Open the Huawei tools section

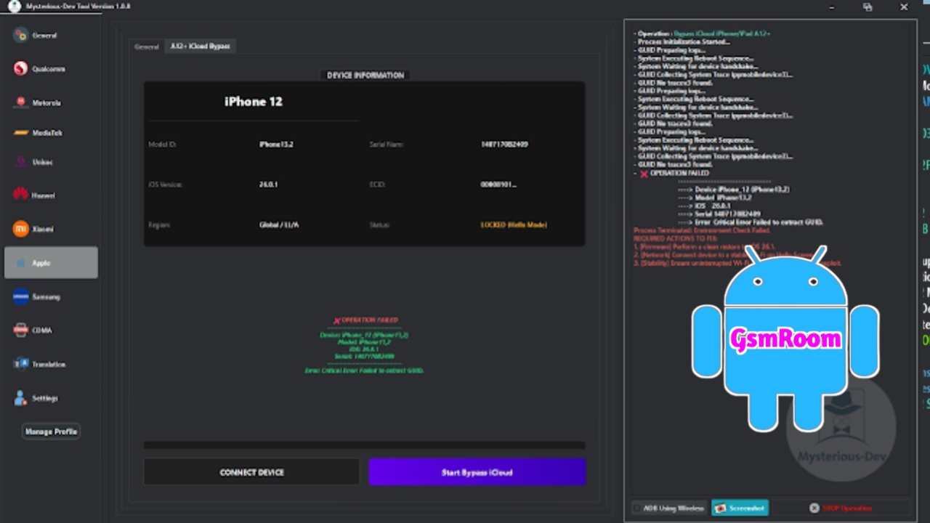[x=42, y=195]
